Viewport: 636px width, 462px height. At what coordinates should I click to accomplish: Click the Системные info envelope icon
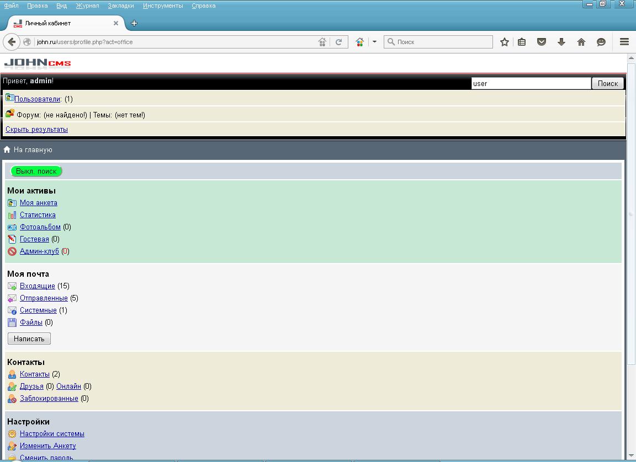(x=12, y=310)
